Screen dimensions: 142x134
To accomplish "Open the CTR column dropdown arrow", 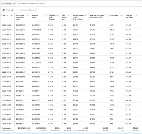I will [x=58, y=15].
